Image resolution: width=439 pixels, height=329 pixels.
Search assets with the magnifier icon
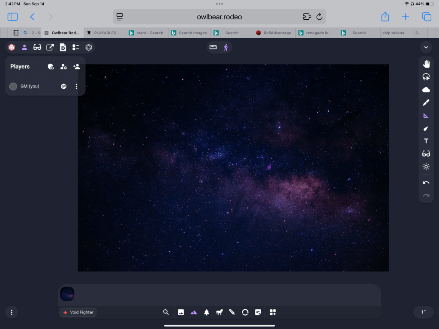[x=166, y=312]
